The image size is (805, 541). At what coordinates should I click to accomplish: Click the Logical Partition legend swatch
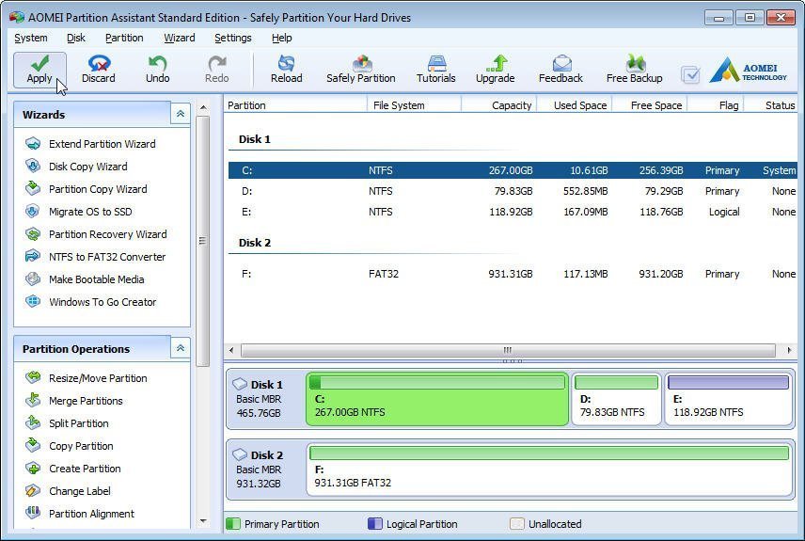[x=375, y=523]
